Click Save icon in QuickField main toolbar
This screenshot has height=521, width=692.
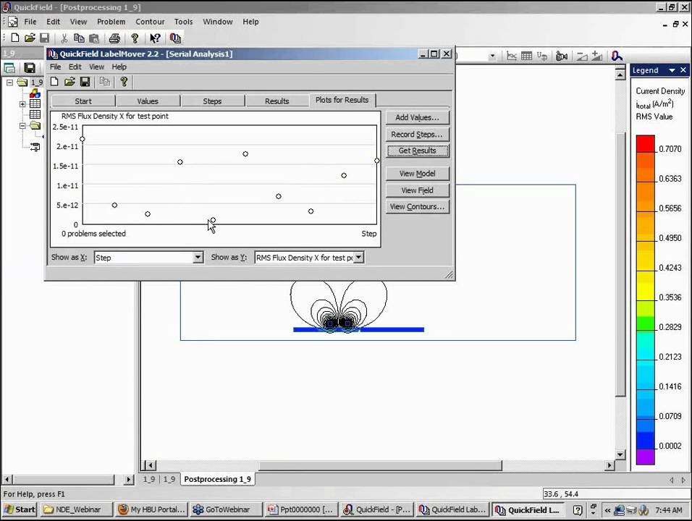pyautogui.click(x=45, y=38)
